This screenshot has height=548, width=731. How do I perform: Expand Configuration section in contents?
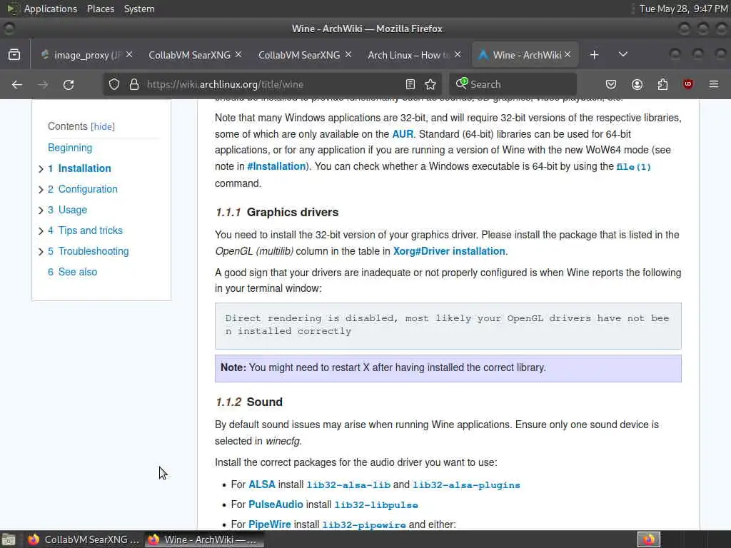point(41,190)
